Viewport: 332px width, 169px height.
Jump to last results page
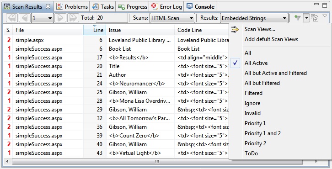(73, 18)
